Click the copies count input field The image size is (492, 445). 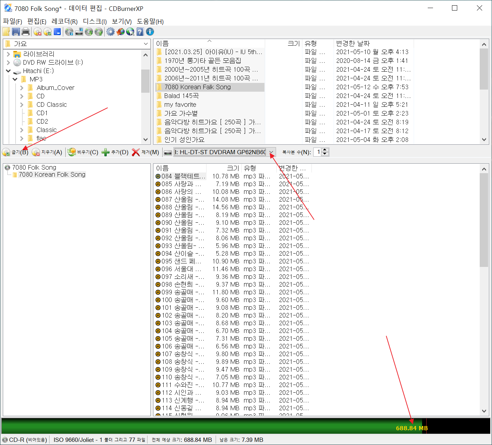(x=318, y=152)
